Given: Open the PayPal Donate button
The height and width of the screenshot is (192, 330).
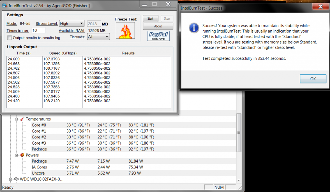Looking at the screenshot, I should [x=158, y=36].
